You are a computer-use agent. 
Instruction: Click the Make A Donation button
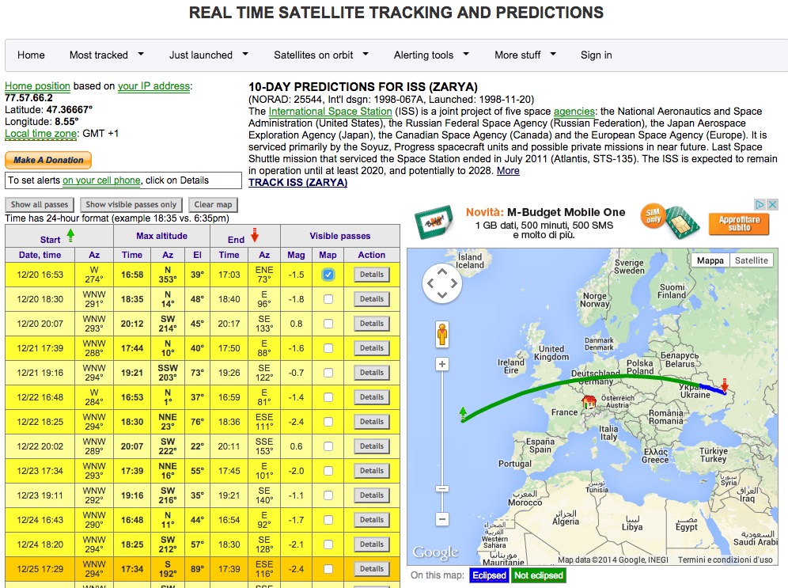tap(48, 160)
